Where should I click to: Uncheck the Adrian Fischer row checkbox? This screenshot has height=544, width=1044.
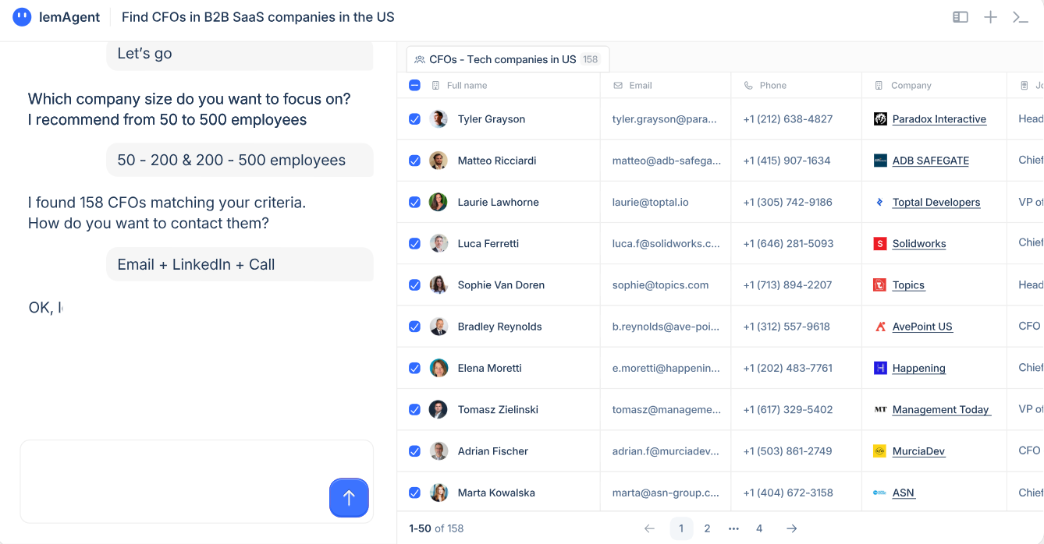click(414, 451)
